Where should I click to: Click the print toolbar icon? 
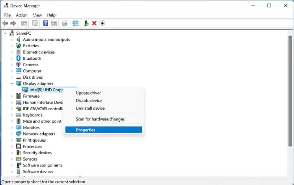(64, 23)
